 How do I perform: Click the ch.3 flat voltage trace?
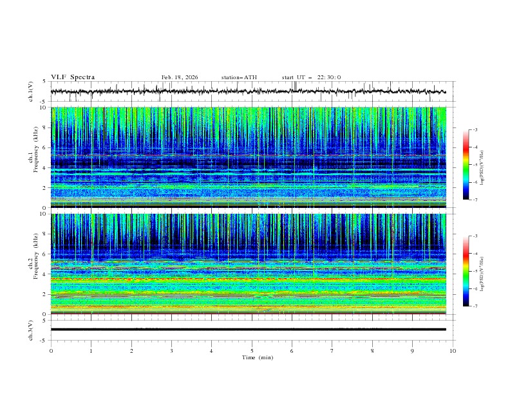tap(249, 330)
